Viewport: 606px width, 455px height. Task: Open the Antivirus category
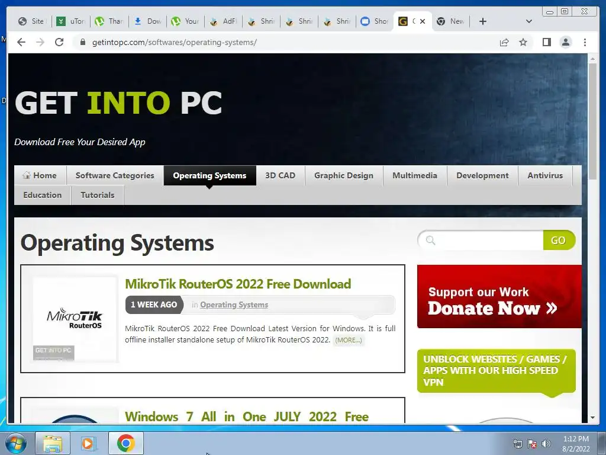[x=545, y=175]
